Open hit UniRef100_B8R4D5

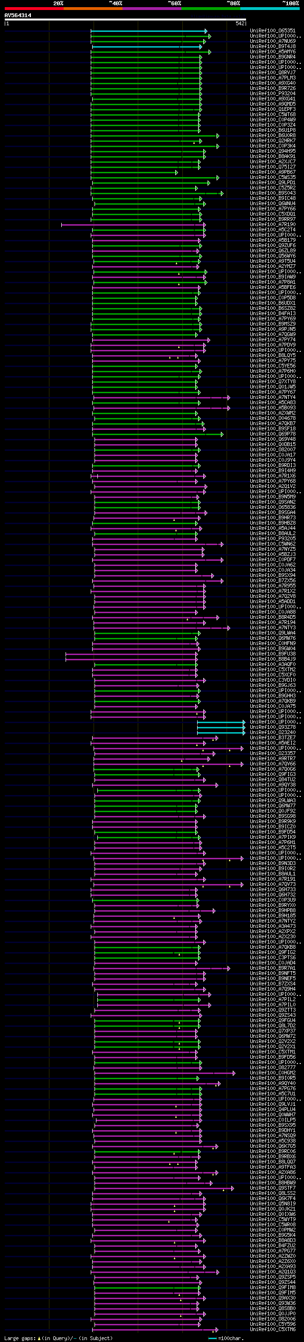(x=273, y=617)
